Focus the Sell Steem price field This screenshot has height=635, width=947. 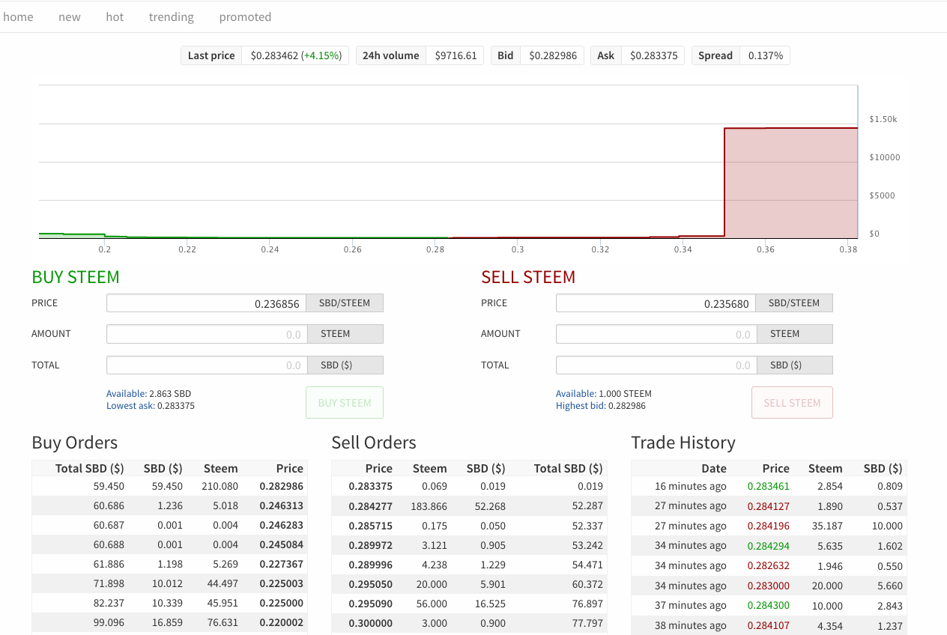pyautogui.click(x=656, y=303)
